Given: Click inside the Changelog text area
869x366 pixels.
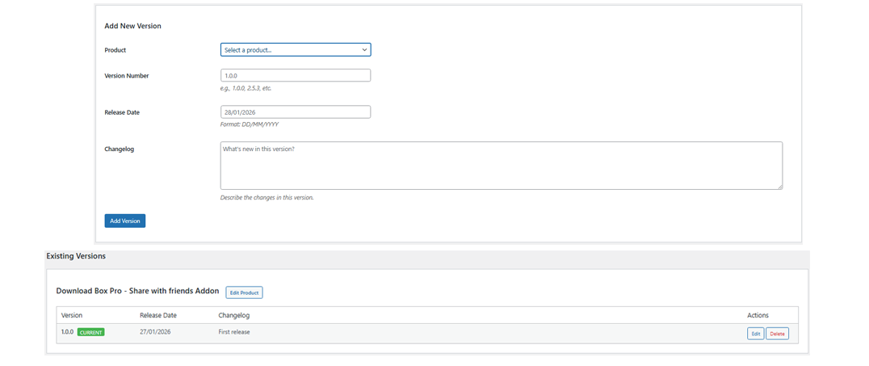Looking at the screenshot, I should [501, 166].
